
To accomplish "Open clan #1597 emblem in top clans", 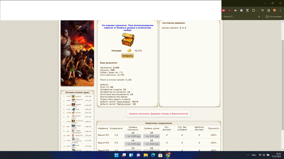I will click(73, 104).
